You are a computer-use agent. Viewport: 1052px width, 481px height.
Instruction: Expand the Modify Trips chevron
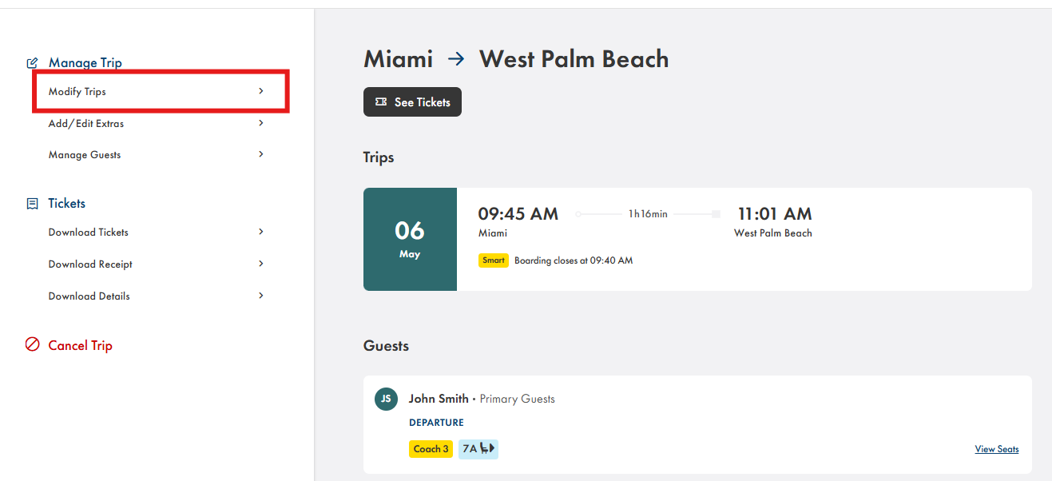pos(261,91)
